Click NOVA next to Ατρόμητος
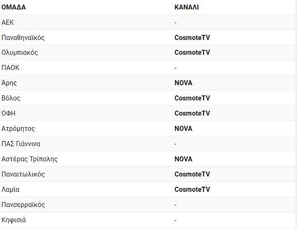Screen dimensions: 298x230 point(183,129)
